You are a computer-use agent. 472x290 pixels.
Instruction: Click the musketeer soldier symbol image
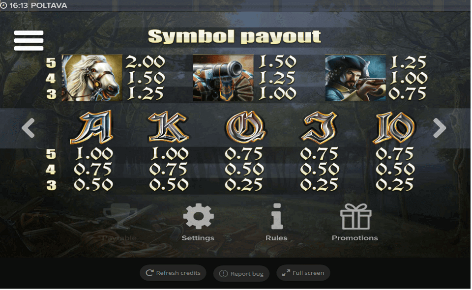point(355,78)
